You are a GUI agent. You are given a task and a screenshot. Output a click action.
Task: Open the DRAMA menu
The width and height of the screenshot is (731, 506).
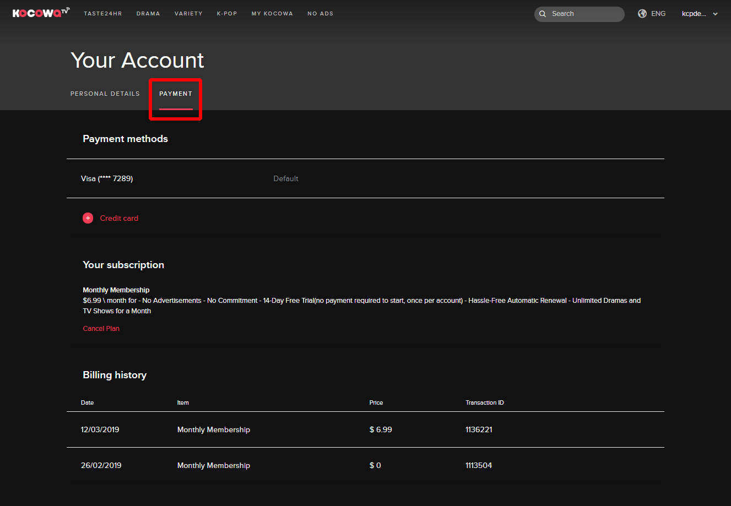tap(148, 14)
